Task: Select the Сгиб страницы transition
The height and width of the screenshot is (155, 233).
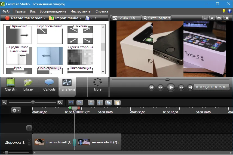Action: pos(50,71)
